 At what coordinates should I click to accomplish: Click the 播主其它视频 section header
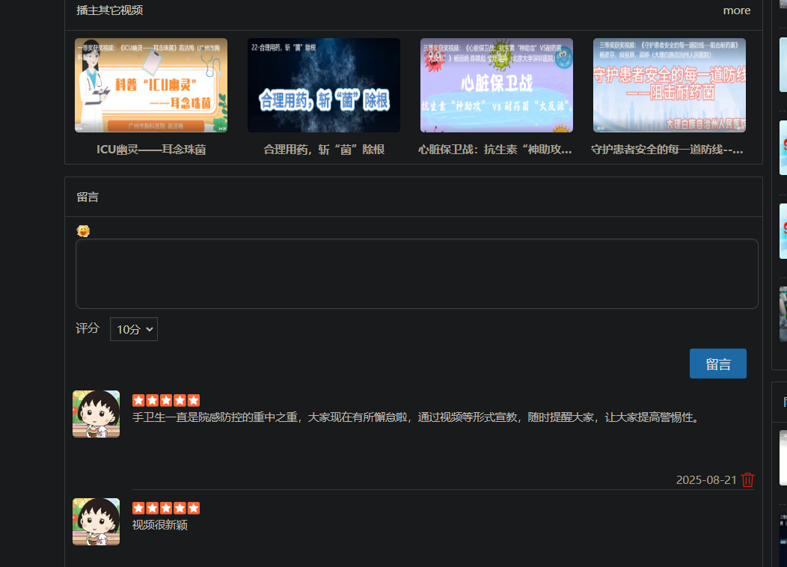(110, 10)
